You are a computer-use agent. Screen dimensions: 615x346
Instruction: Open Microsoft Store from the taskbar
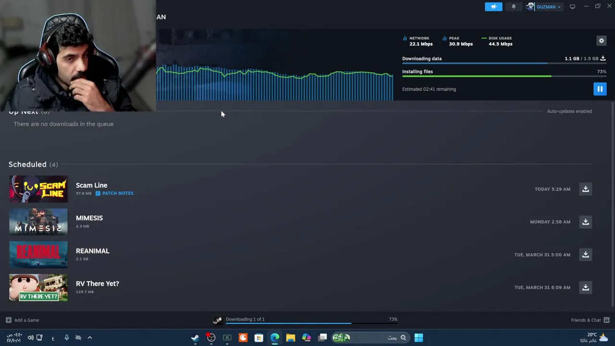click(x=259, y=337)
